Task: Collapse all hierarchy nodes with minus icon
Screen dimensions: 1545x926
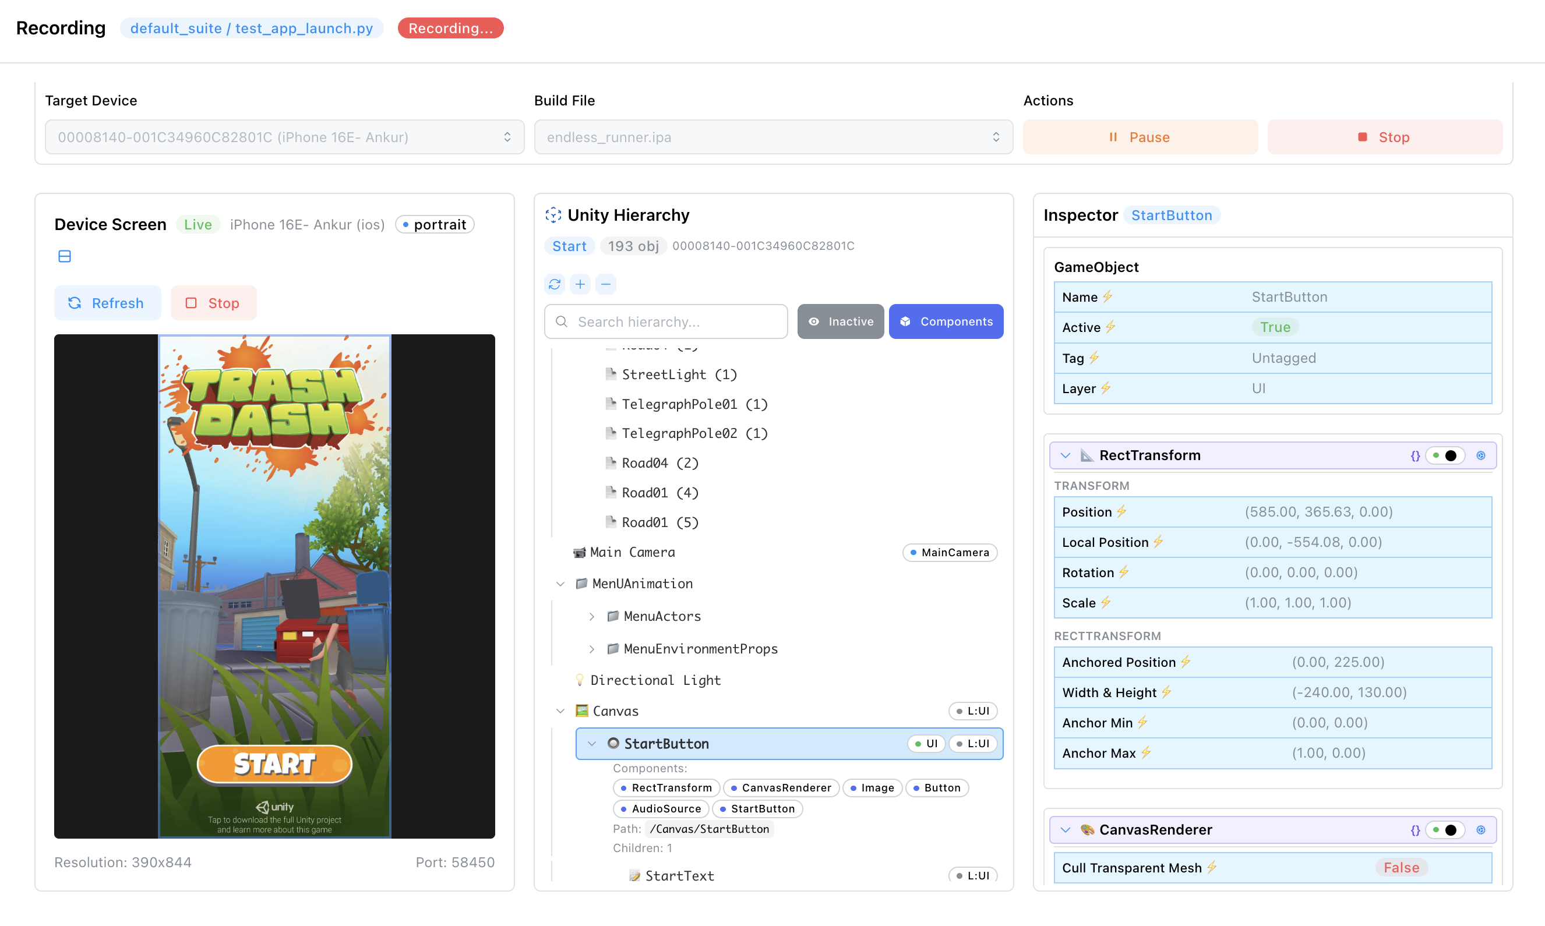Action: click(x=605, y=284)
